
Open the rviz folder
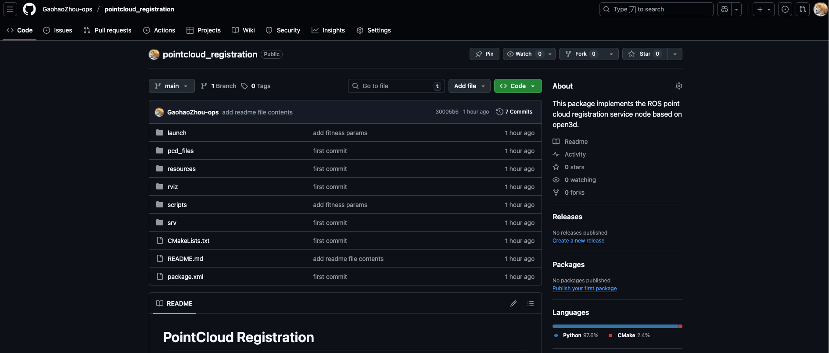pos(172,187)
